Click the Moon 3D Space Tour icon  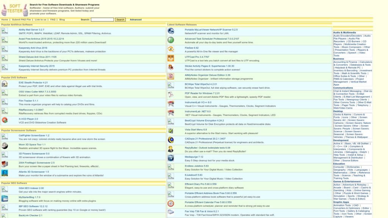pos(5,146)
